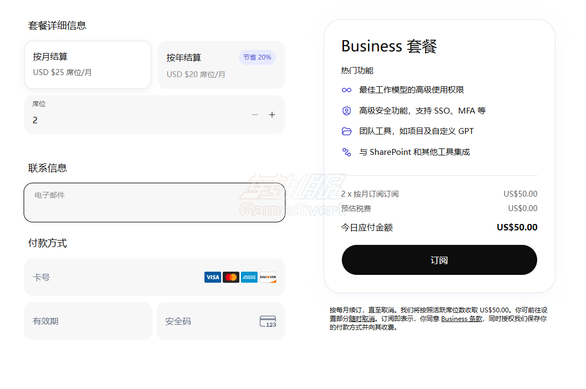
Task: Click the Mastercard icon
Action: point(231,277)
